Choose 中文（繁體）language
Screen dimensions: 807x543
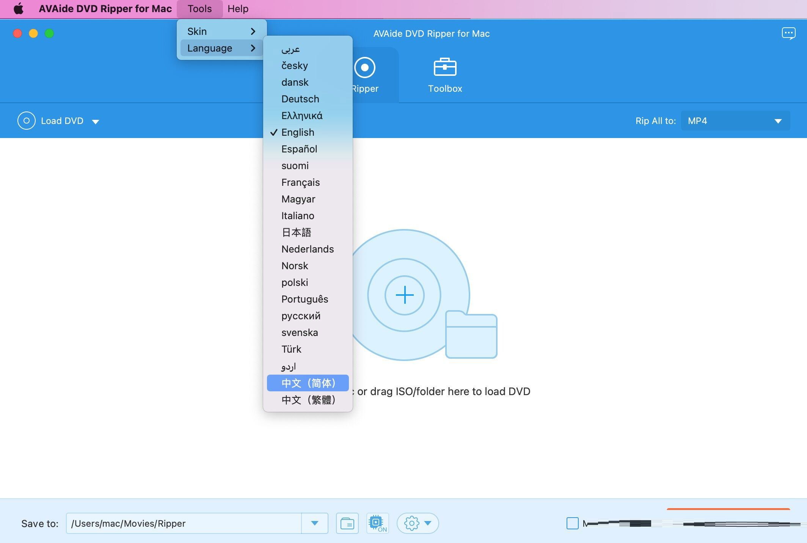coord(308,400)
